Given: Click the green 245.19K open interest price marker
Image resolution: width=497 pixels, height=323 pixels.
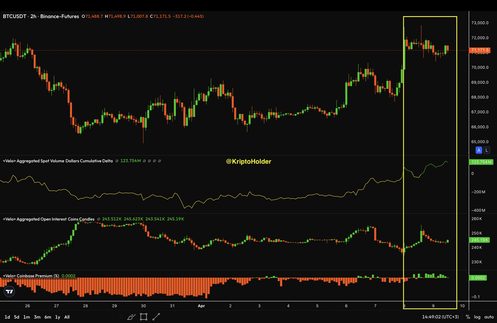Looking at the screenshot, I should click(480, 240).
